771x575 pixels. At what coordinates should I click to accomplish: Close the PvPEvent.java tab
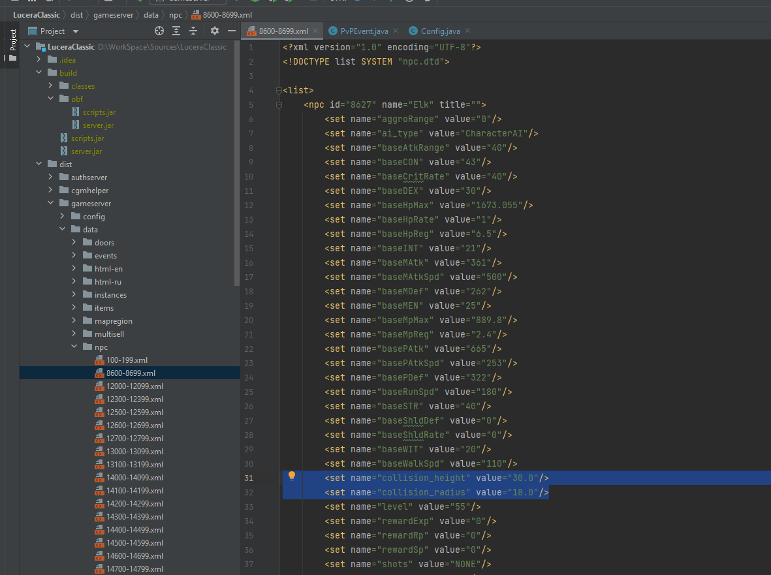[x=396, y=31]
